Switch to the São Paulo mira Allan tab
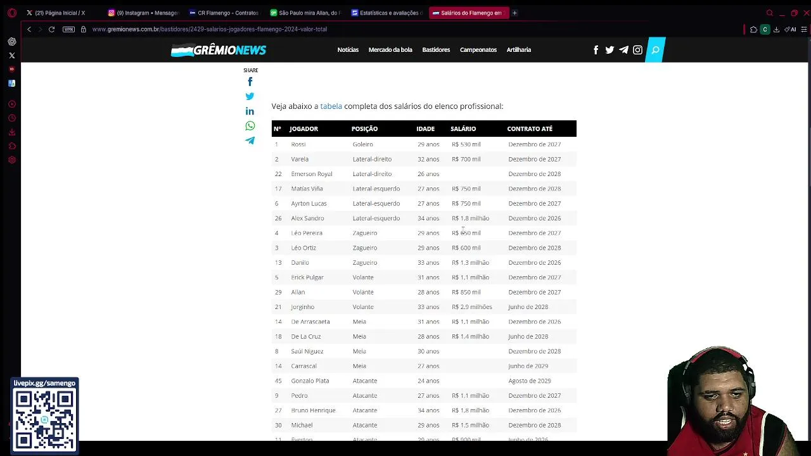This screenshot has height=456, width=811. tap(305, 13)
